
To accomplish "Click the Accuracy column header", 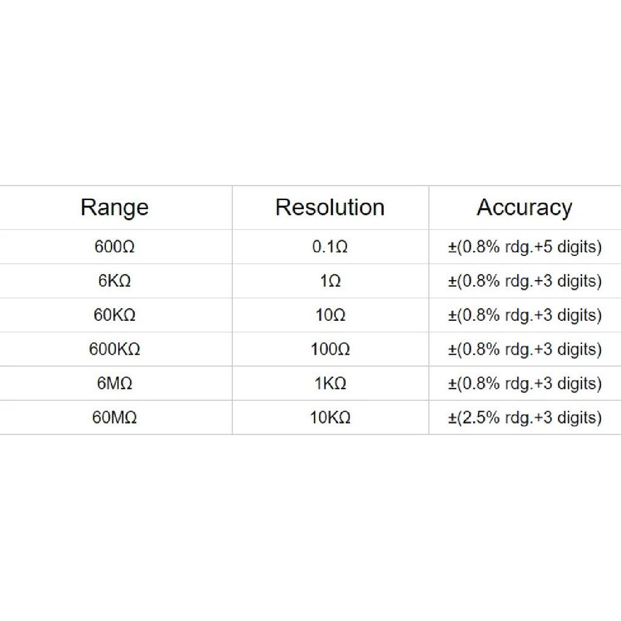I will click(x=525, y=207).
